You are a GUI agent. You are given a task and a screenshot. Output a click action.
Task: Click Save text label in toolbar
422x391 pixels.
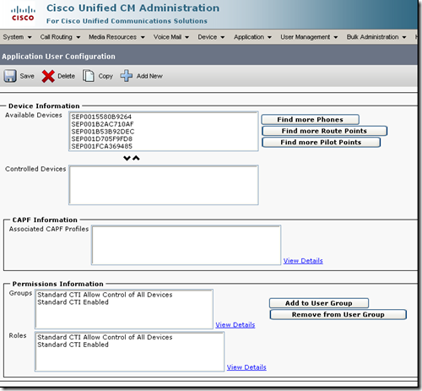pos(27,76)
